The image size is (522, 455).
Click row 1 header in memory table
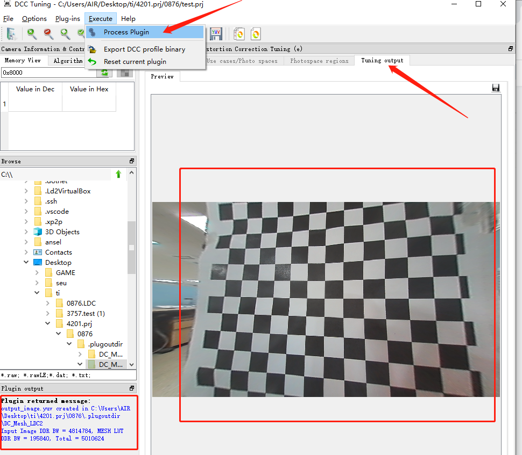point(4,104)
